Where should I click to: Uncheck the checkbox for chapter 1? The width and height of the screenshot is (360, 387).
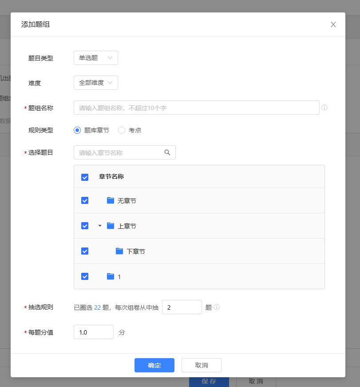click(x=85, y=276)
